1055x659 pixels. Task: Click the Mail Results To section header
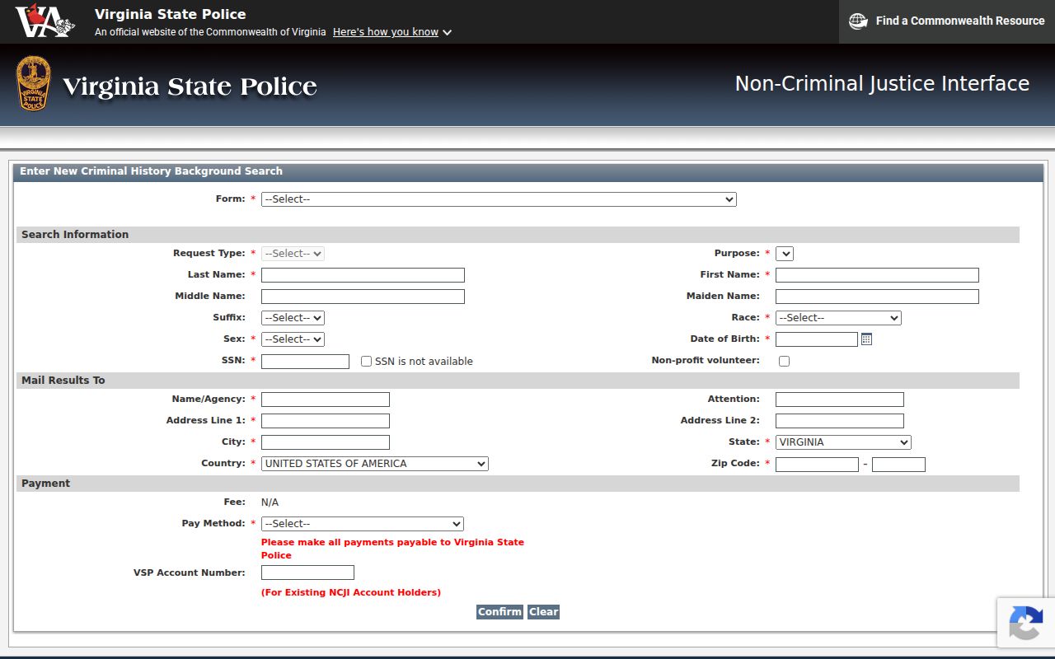[518, 381]
